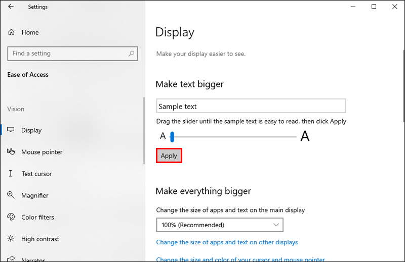Click the Apply button

click(x=169, y=155)
